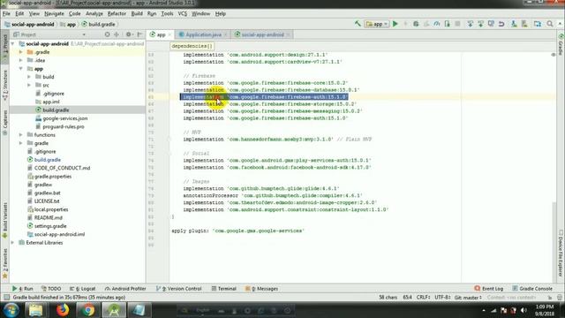Select root-level build.gradle file
This screenshot has height=318, width=565.
coord(47,160)
